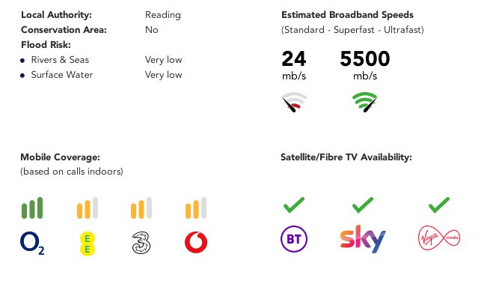The width and height of the screenshot is (496, 296).
Task: Click the red slow-speed wifi gauge icon
Action: [x=294, y=102]
